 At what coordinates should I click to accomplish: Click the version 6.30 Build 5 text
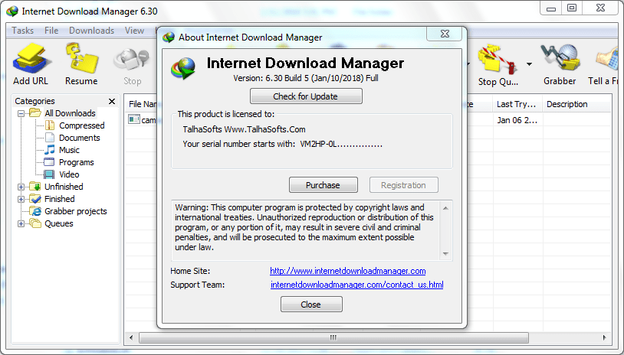click(x=306, y=78)
